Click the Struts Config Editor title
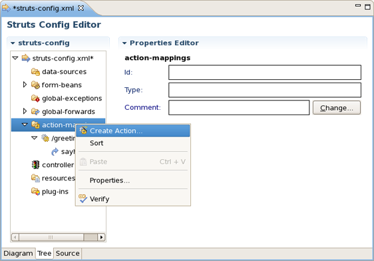The image size is (374, 261). click(x=54, y=25)
